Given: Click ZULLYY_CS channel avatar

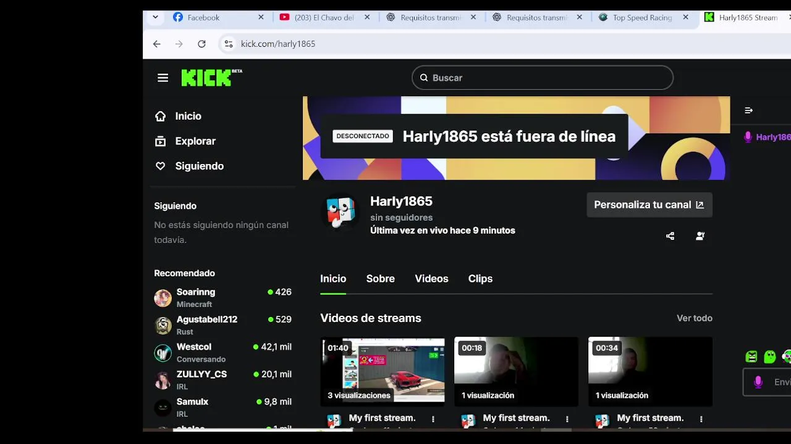Looking at the screenshot, I should [x=163, y=380].
